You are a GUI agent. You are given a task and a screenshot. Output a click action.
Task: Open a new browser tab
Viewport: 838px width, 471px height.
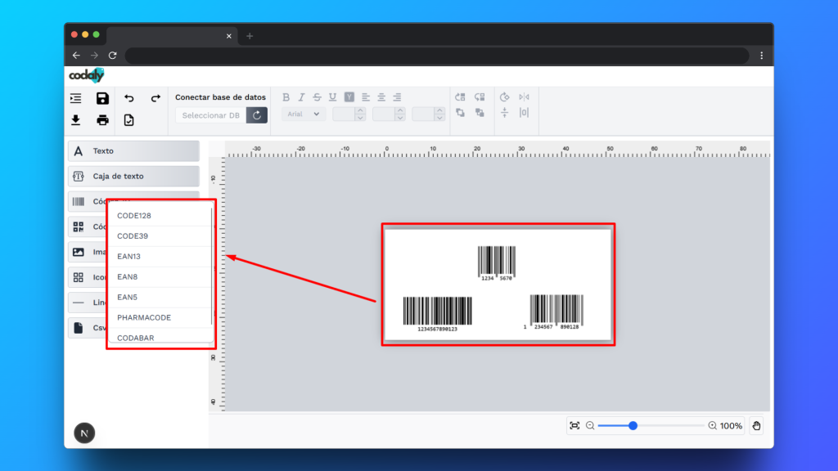(250, 36)
